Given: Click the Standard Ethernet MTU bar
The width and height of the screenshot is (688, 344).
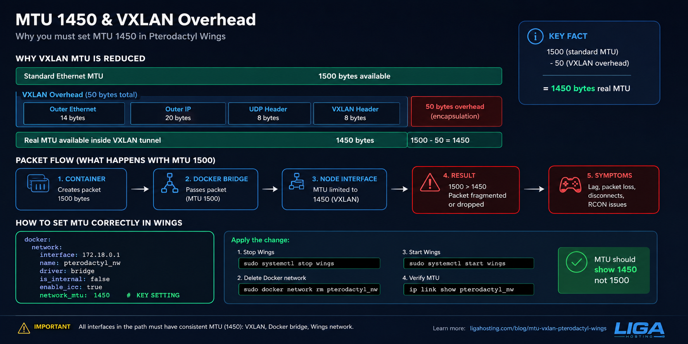Looking at the screenshot, I should [x=259, y=76].
